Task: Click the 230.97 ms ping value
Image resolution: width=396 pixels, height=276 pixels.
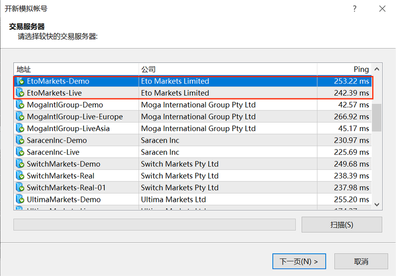Action: click(351, 140)
